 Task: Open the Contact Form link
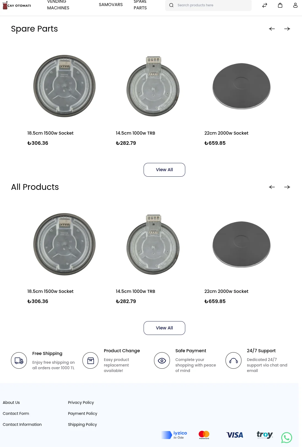pos(16,413)
